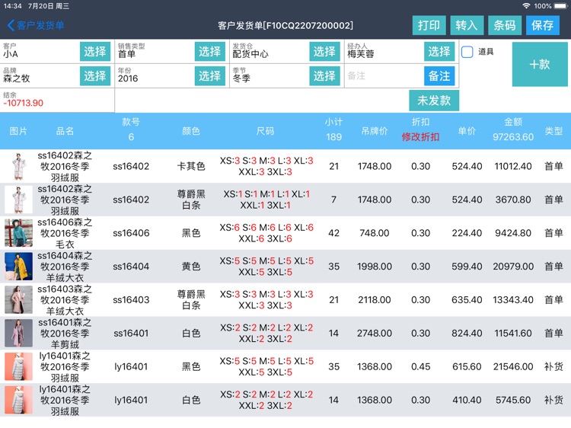Click the 类型 column header
This screenshot has width=571, height=428.
pos(553,131)
